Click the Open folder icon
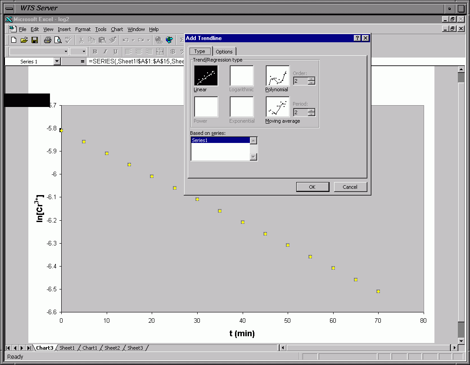The width and height of the screenshot is (470, 365). [x=24, y=40]
